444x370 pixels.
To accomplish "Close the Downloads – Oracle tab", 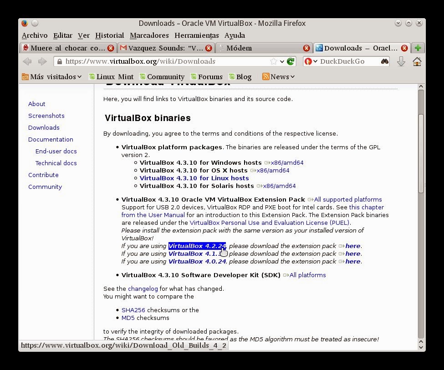I will click(x=404, y=48).
